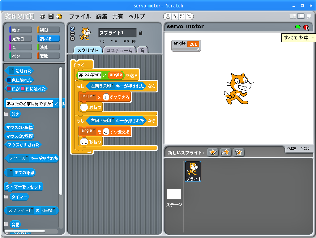This screenshot has width=316, height=238.
Task: Select the shrink sprite tool
Action: tap(189, 16)
